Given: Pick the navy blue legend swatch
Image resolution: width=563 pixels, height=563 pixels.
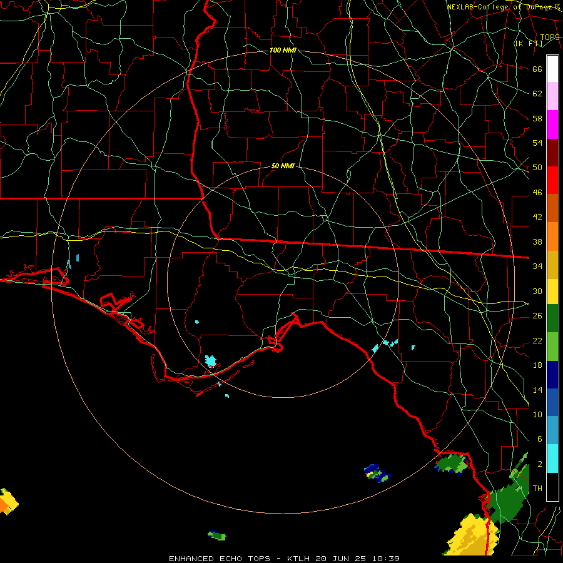Looking at the screenshot, I should pyautogui.click(x=552, y=375).
